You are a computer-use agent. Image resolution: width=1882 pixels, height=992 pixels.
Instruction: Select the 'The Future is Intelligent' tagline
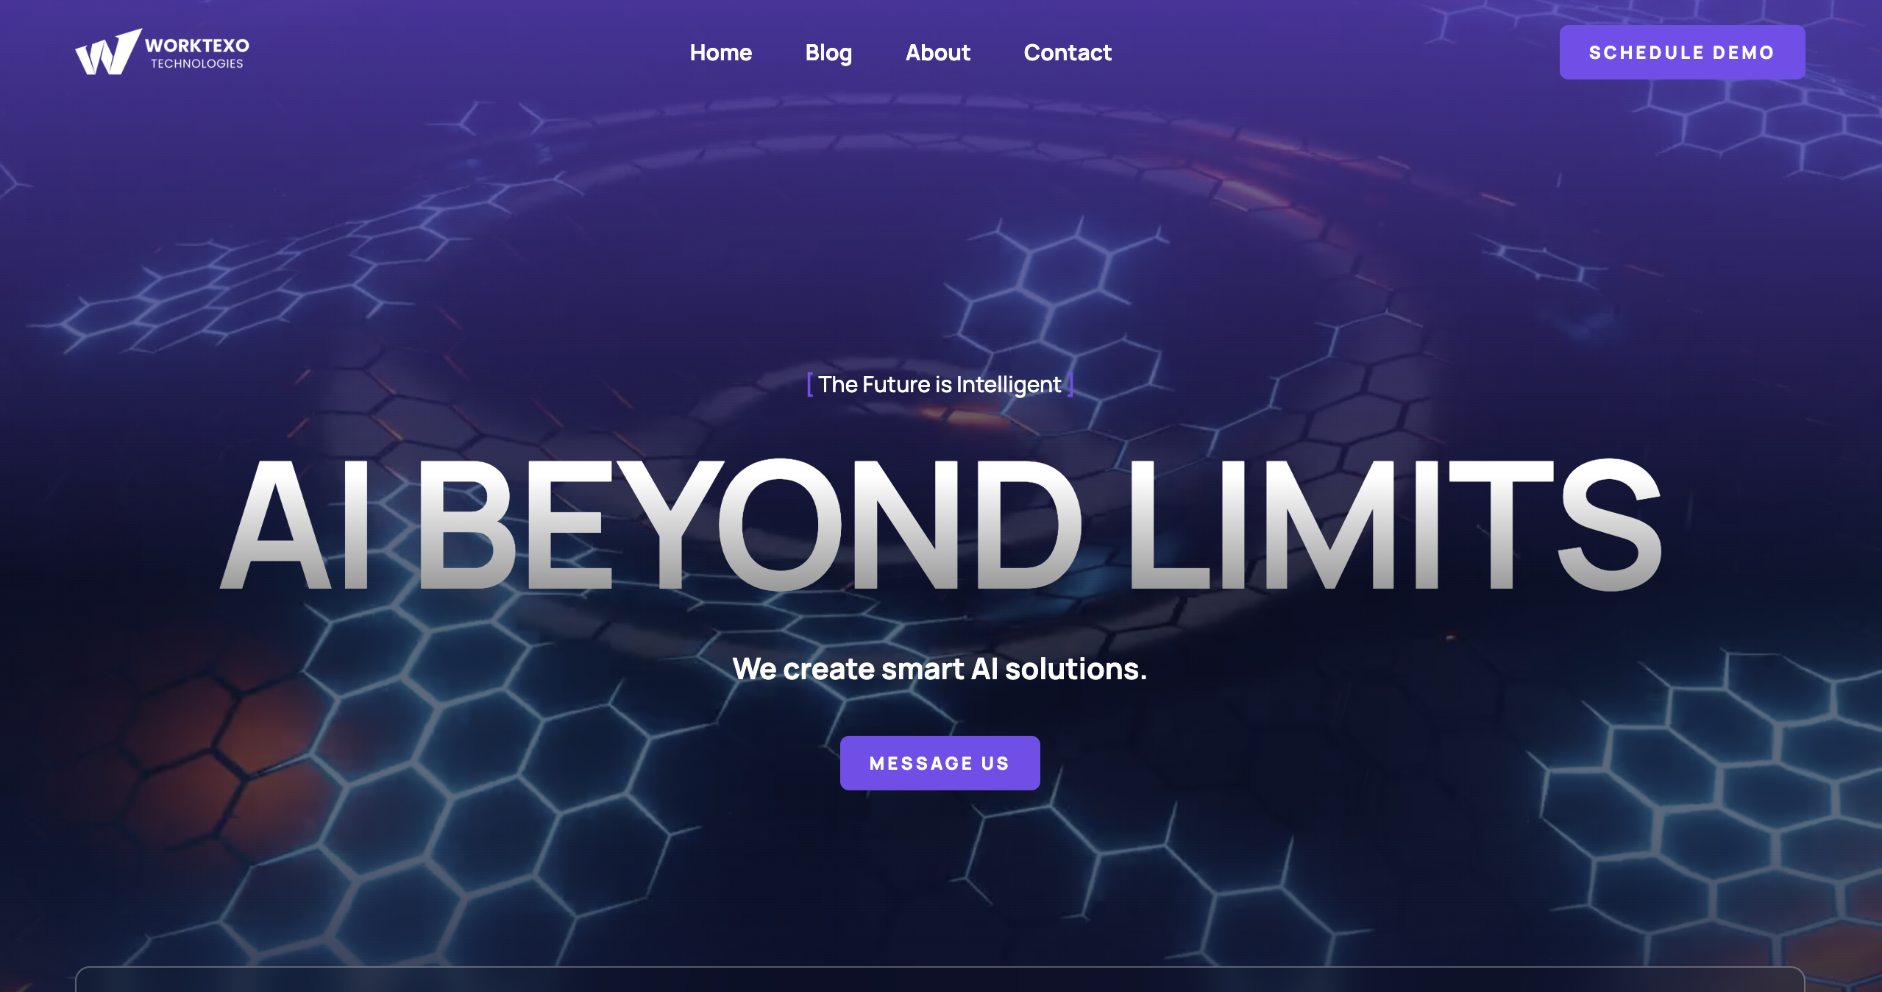click(x=940, y=384)
